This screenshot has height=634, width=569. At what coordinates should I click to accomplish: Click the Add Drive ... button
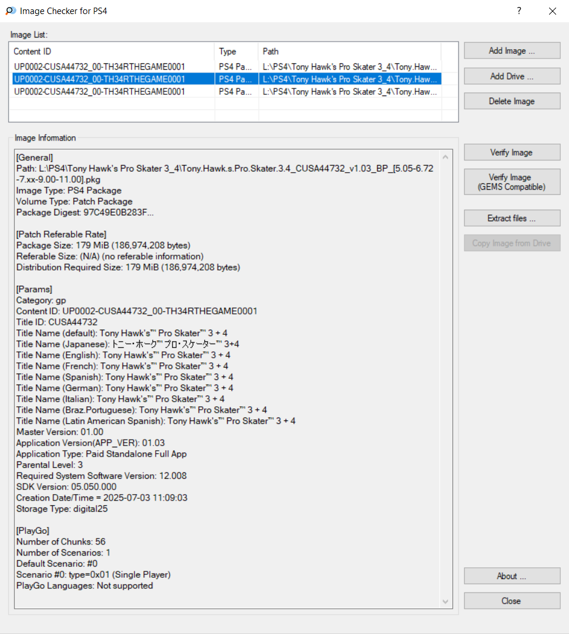[x=512, y=76]
